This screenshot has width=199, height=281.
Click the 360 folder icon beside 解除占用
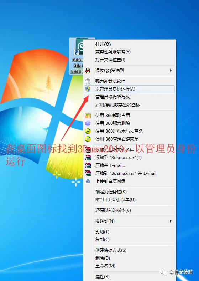pos(88,116)
